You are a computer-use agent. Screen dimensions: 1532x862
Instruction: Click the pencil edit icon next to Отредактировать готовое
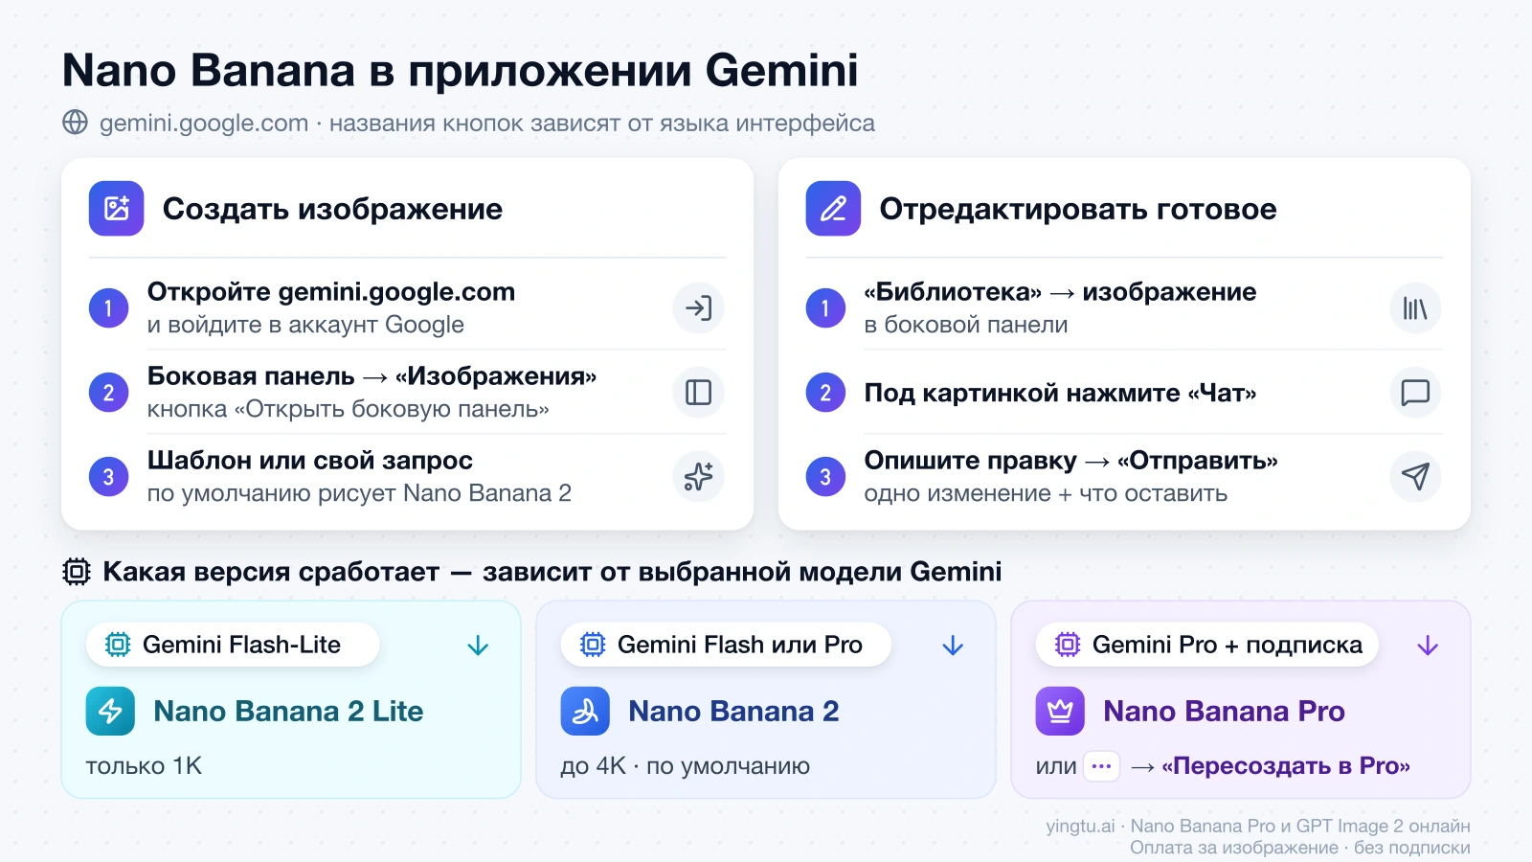point(833,209)
